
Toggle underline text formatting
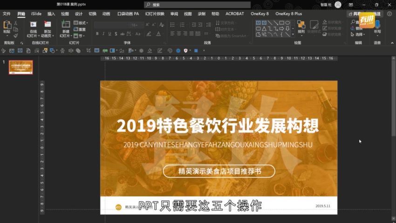coord(110,34)
